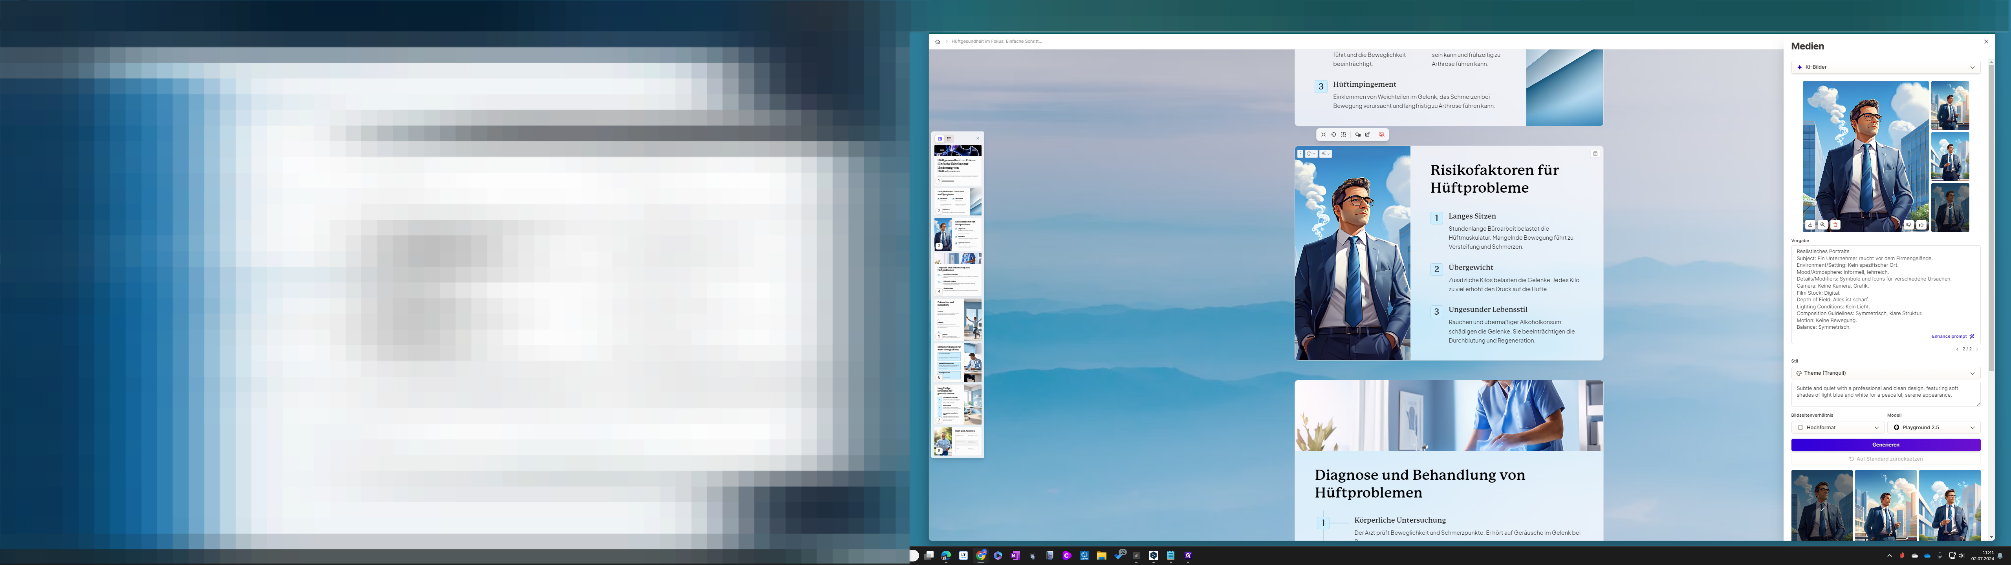Open the Theme (Tranquil) style dropdown
2011x565 pixels.
[1885, 373]
